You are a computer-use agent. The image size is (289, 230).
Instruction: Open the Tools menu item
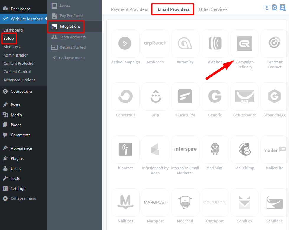pos(24,178)
